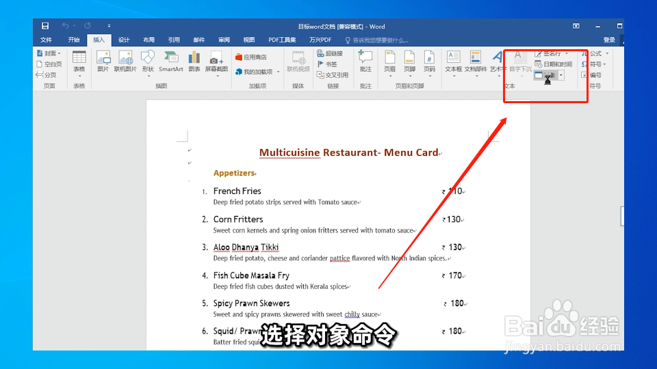Click the 'Fish Cube Masala Fry' item

pyautogui.click(x=251, y=275)
